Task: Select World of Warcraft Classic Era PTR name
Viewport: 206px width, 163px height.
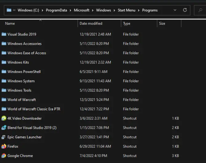Action: [34, 109]
